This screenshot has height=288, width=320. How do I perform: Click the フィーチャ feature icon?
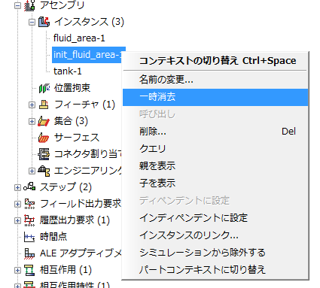coord(44,105)
